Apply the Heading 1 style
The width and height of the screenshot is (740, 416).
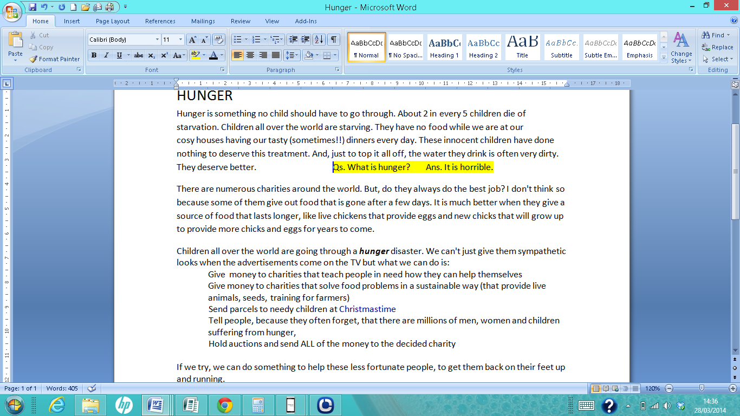445,47
